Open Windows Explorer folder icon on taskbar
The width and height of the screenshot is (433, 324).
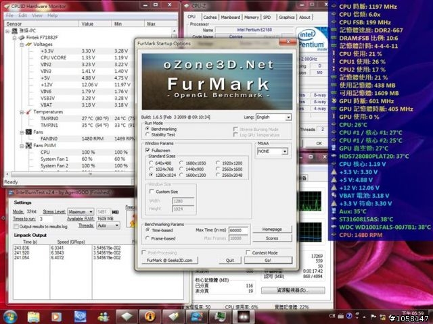click(x=33, y=317)
